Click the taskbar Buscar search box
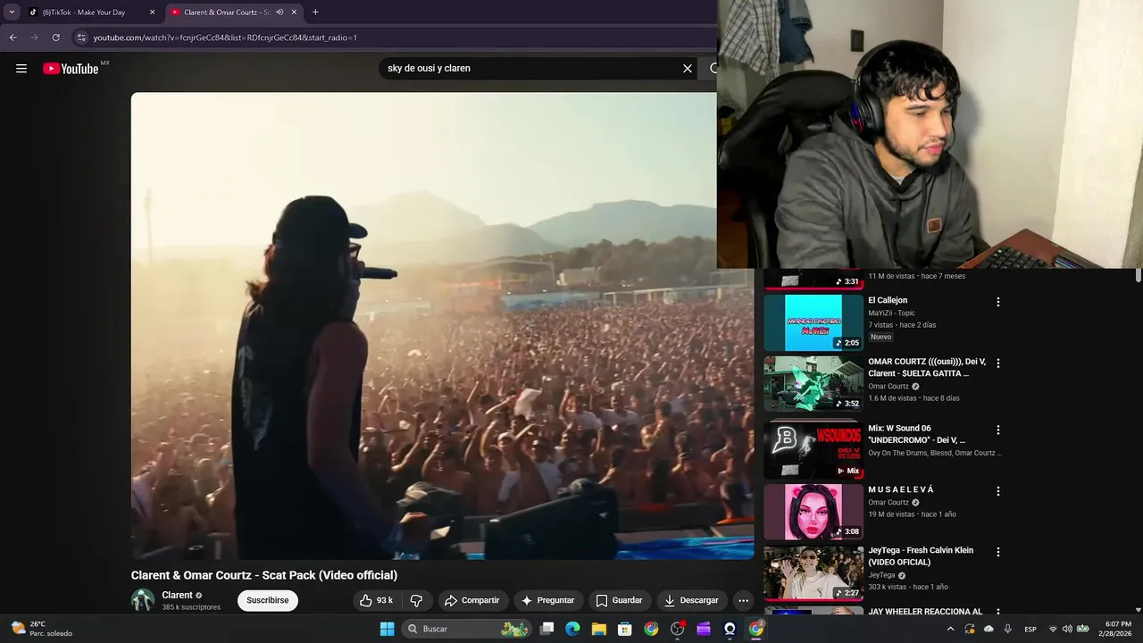 tap(466, 629)
